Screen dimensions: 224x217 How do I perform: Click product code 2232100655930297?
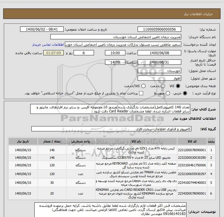point(192,174)
